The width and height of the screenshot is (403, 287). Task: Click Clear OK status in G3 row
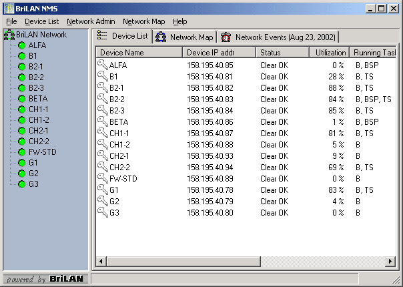(274, 213)
